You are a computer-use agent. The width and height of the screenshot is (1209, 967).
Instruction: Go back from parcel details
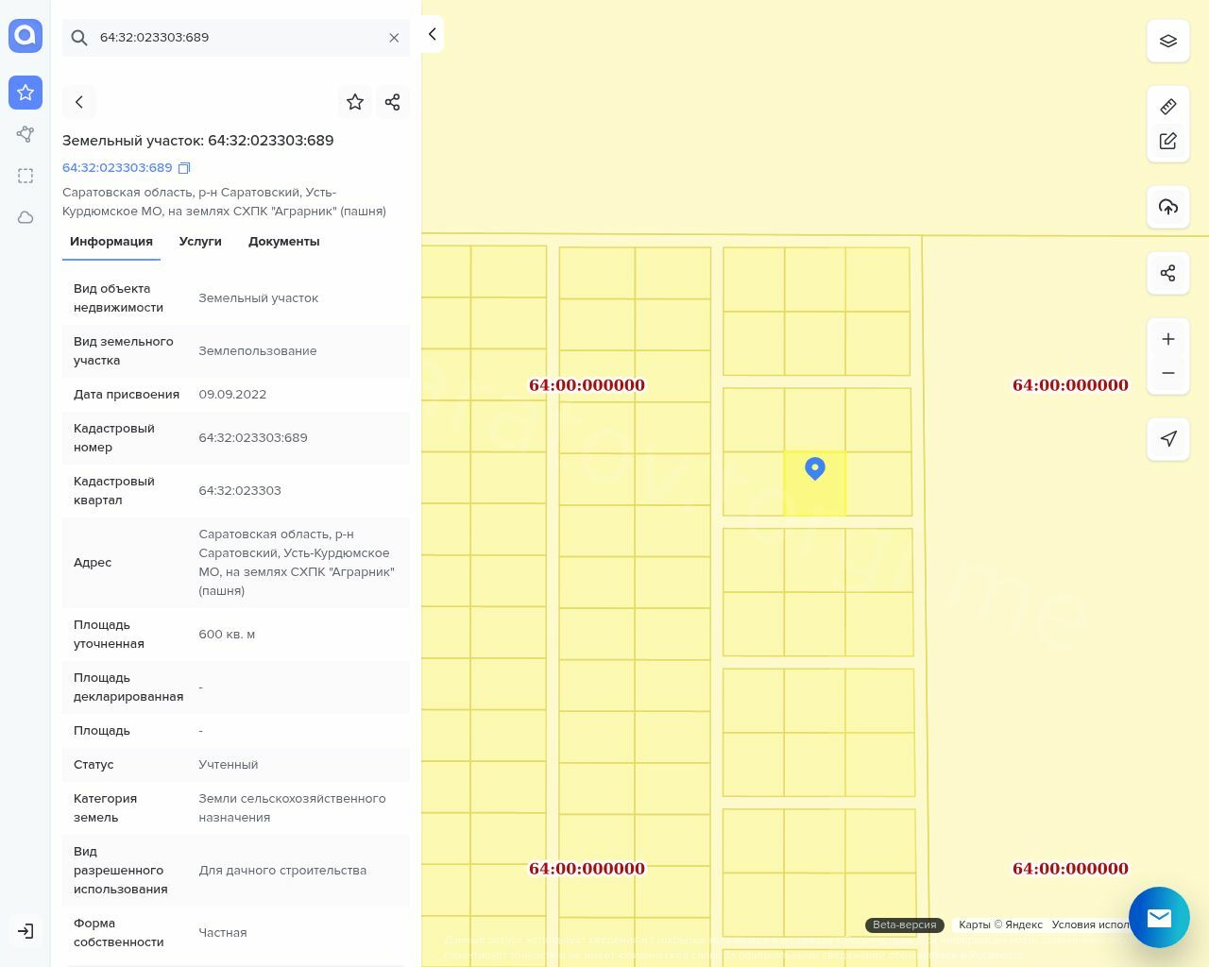coord(79,102)
